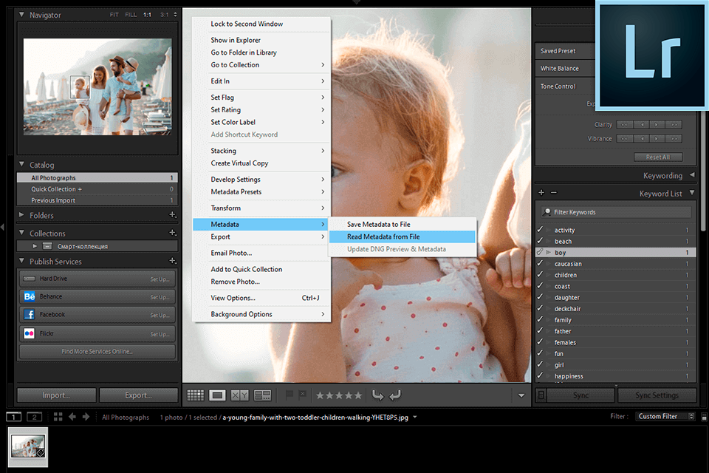The width and height of the screenshot is (709, 473).
Task: Show main window button 1 in filmstrip
Action: click(x=13, y=417)
